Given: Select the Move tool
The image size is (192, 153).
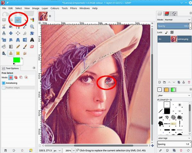Looking at the screenshot, I should (11, 33).
